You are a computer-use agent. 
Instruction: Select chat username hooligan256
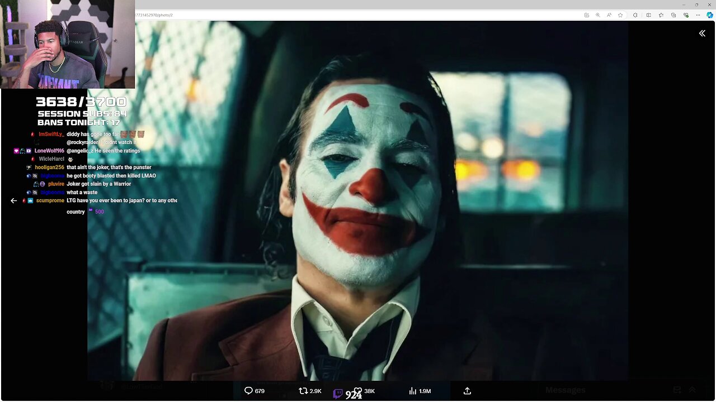50,167
